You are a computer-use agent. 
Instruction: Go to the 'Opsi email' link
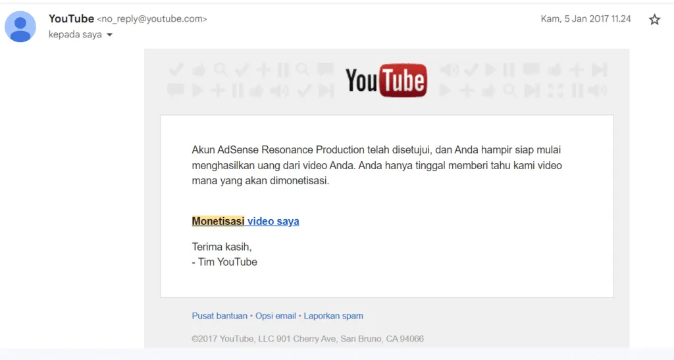[276, 316]
